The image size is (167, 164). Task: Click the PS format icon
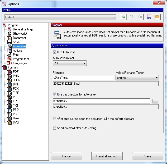point(9,97)
